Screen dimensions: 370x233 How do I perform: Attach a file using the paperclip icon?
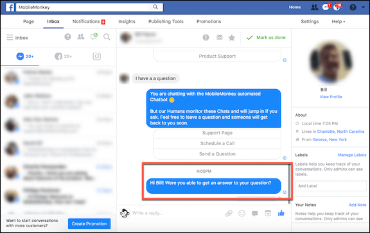coord(229,214)
